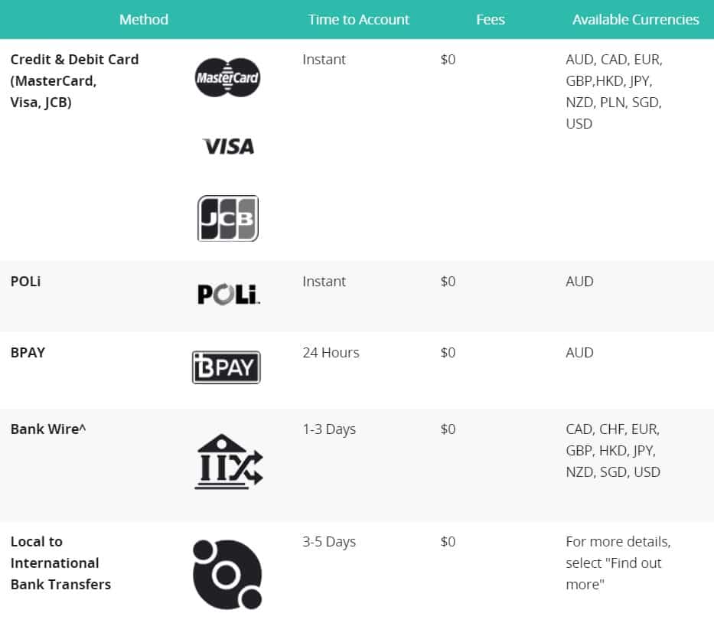
Task: Click the BPAY method name text
Action: (x=28, y=353)
